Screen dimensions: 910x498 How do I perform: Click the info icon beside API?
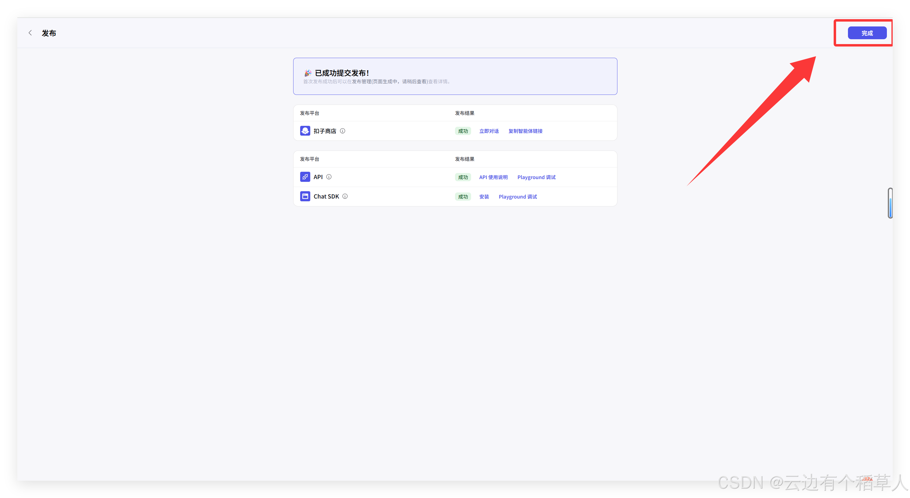pos(329,177)
